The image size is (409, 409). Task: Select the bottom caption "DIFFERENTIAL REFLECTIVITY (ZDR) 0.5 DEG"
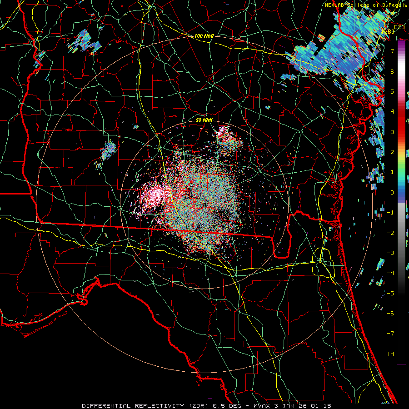161,406
